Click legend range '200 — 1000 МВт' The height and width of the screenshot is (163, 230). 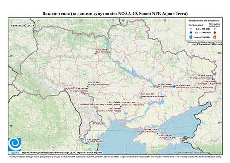click(x=202, y=33)
